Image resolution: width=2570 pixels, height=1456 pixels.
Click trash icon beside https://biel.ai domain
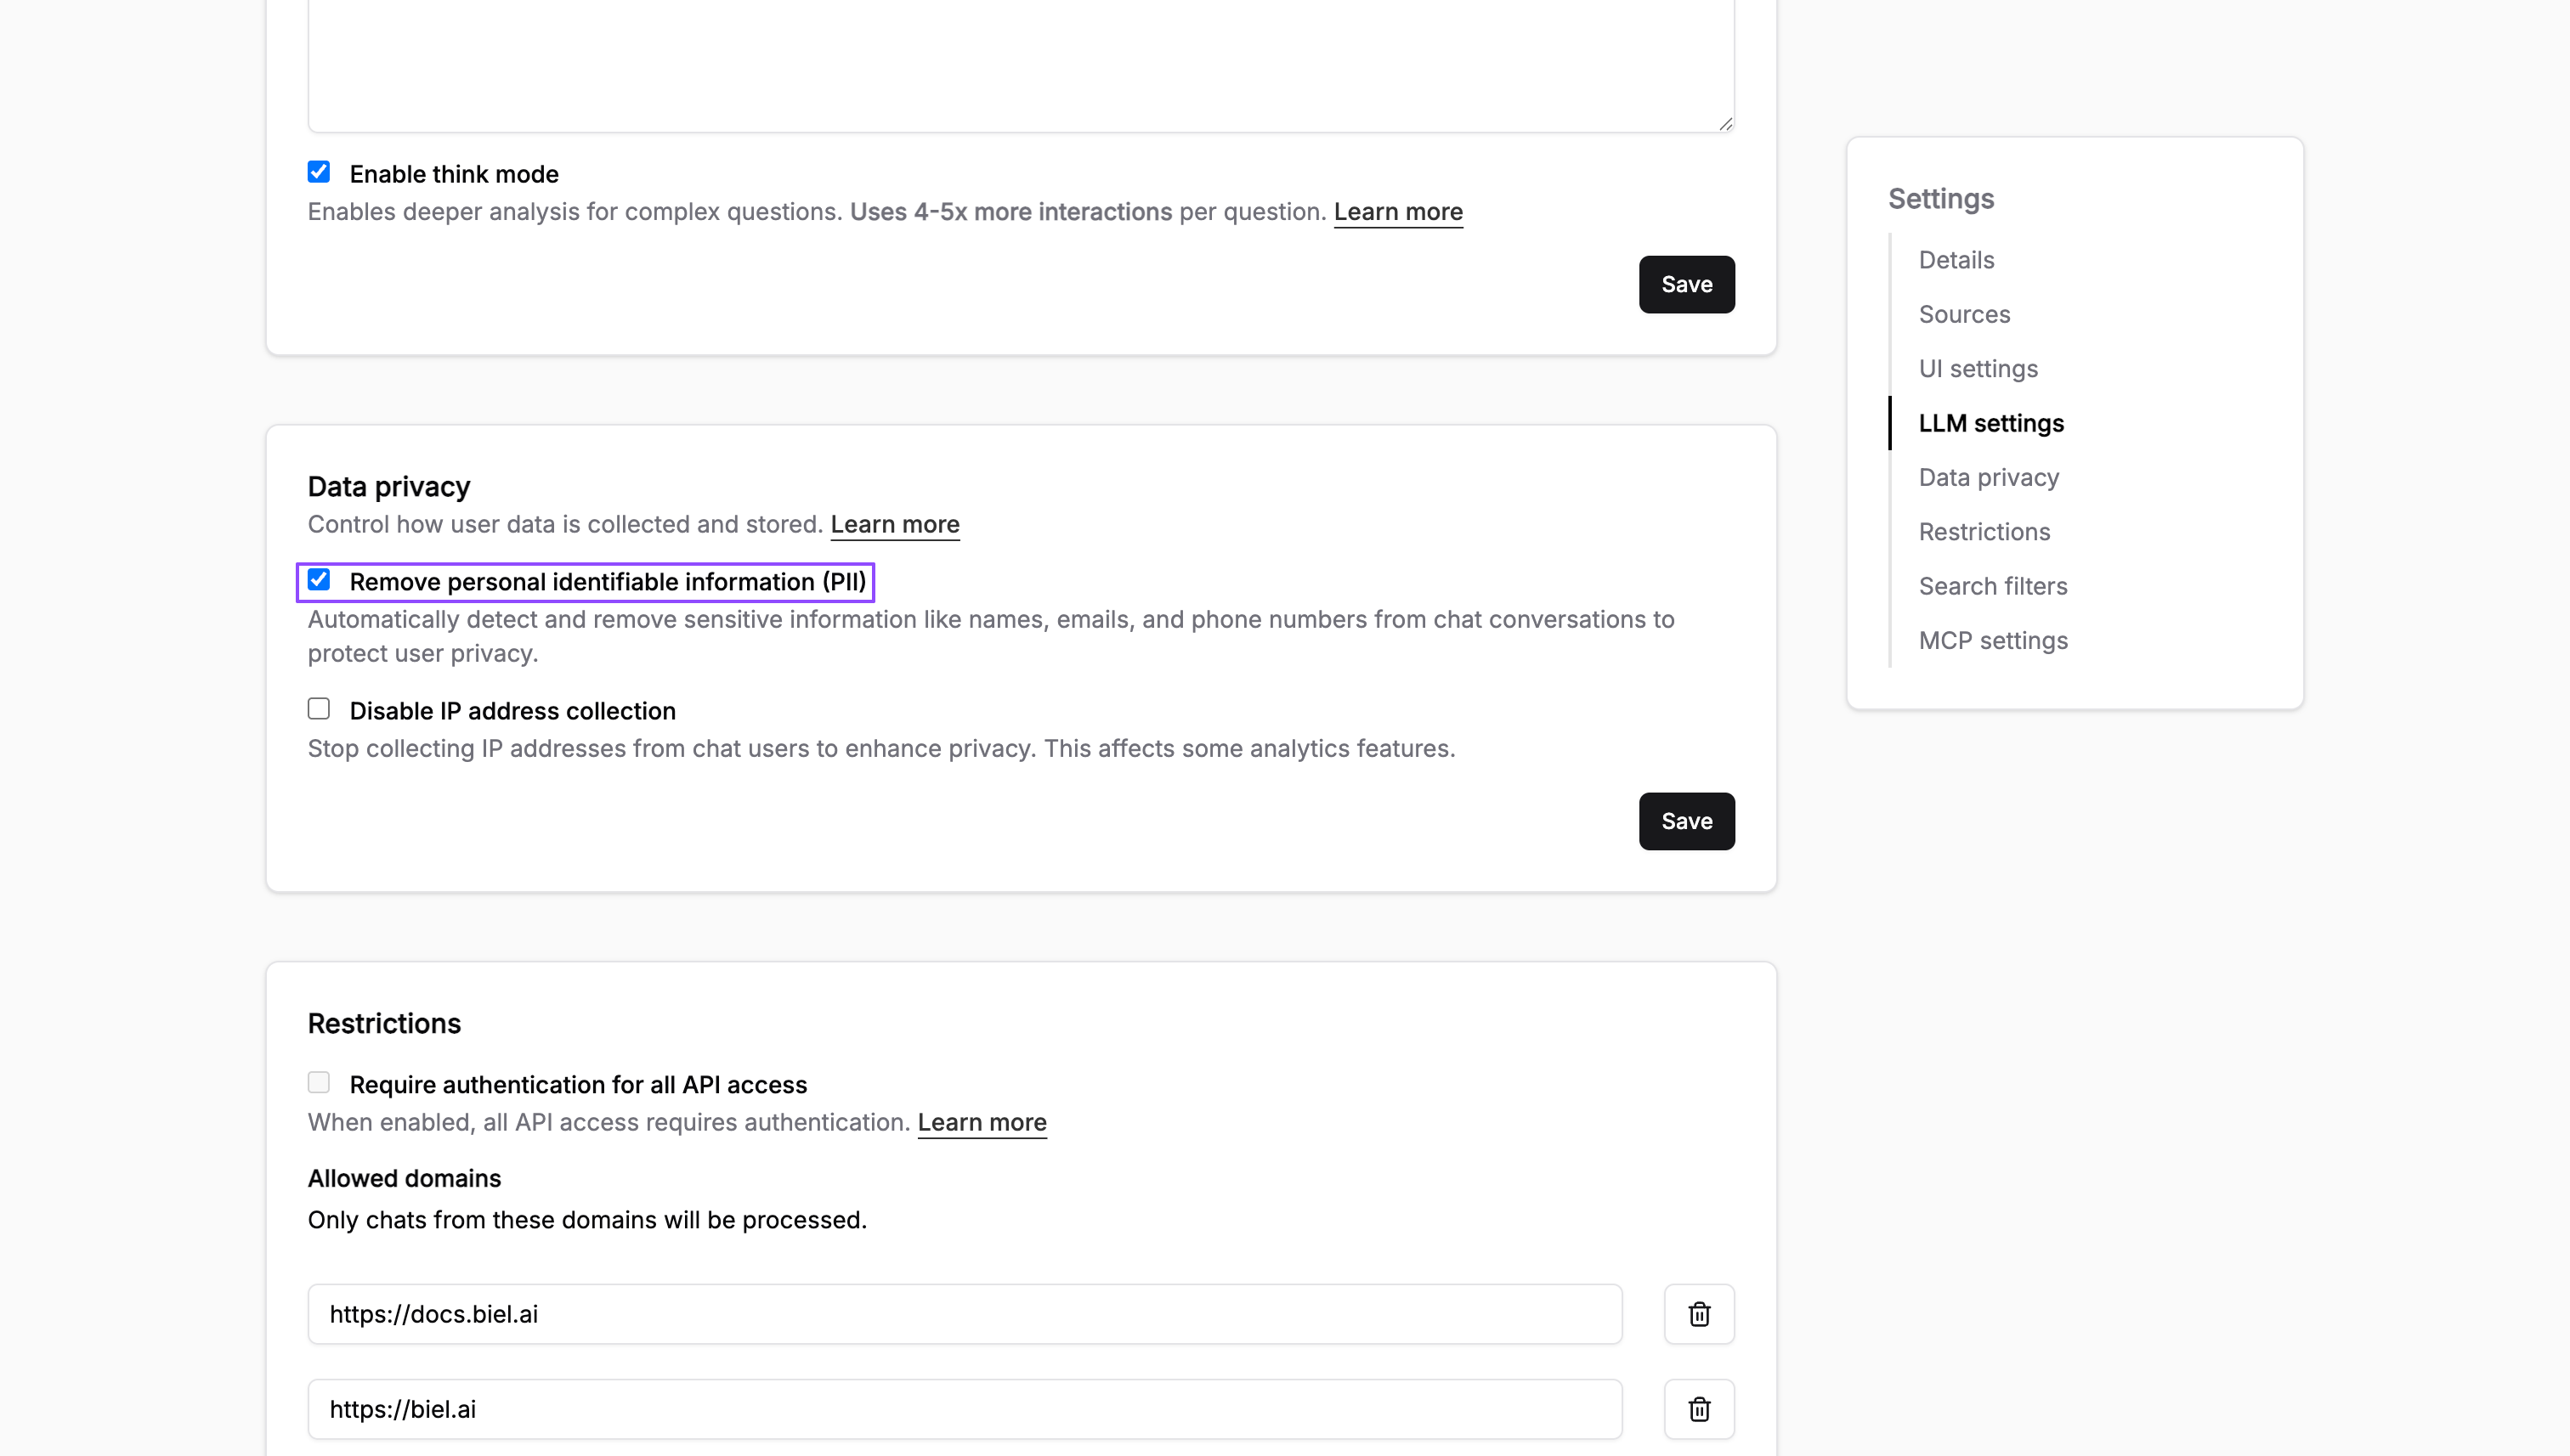click(1699, 1409)
